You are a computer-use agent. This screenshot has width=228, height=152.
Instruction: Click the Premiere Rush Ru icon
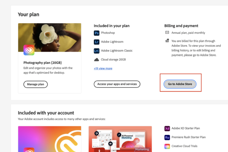click(167, 137)
